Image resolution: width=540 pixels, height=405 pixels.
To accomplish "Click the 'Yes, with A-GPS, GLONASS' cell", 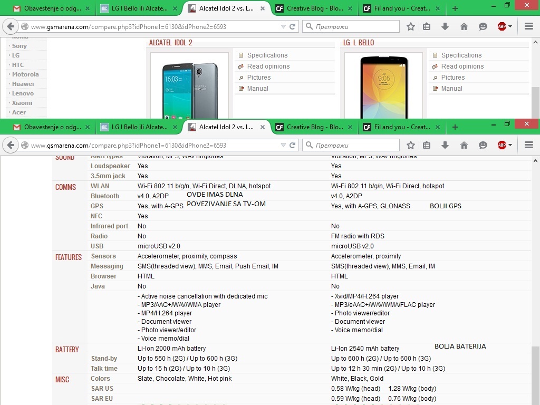I will [x=371, y=206].
